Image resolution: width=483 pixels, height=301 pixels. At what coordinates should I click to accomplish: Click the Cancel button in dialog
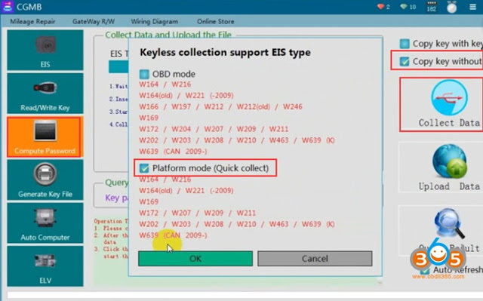click(x=315, y=259)
